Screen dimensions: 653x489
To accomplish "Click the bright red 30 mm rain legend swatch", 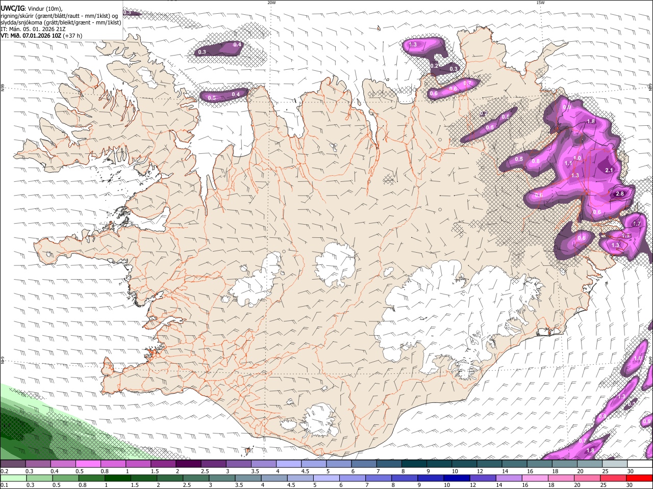I will click(640, 478).
